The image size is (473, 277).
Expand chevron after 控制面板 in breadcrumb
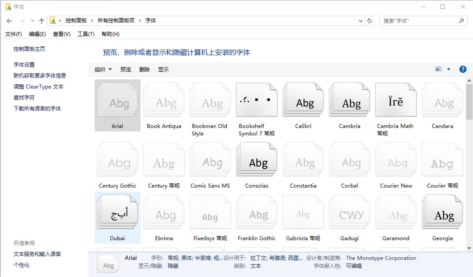pos(92,21)
